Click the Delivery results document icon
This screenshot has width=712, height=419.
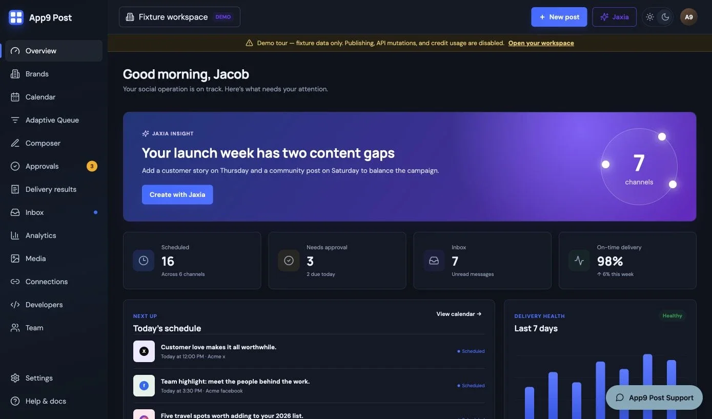pos(15,189)
